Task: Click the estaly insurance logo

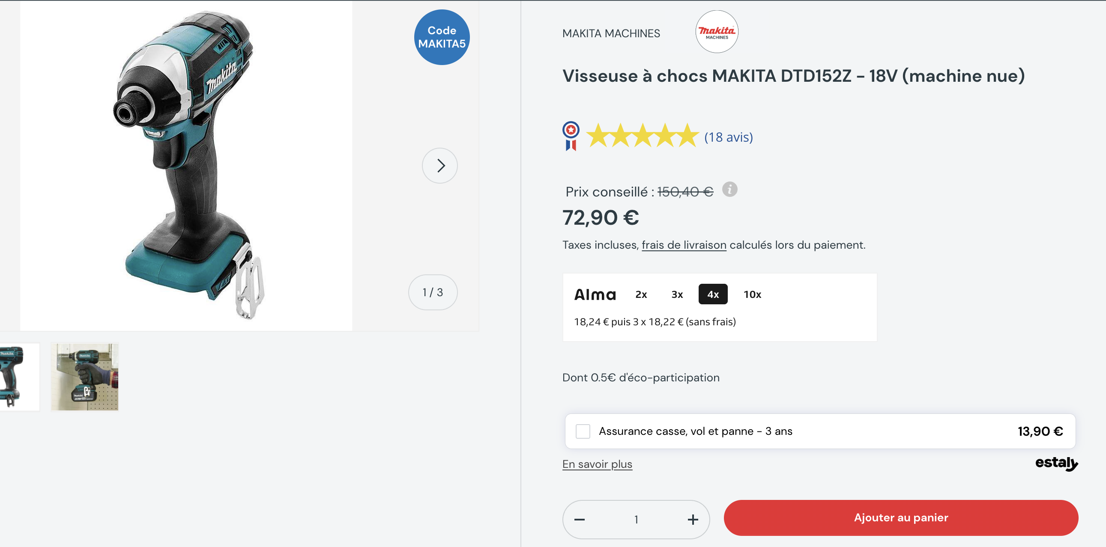Action: point(1056,464)
